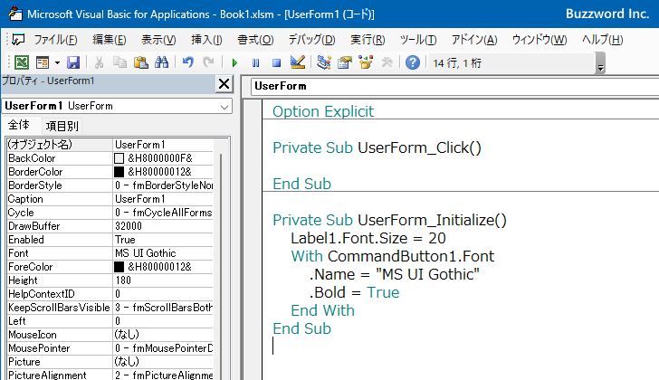Click the .Bold = True code line

[x=354, y=292]
